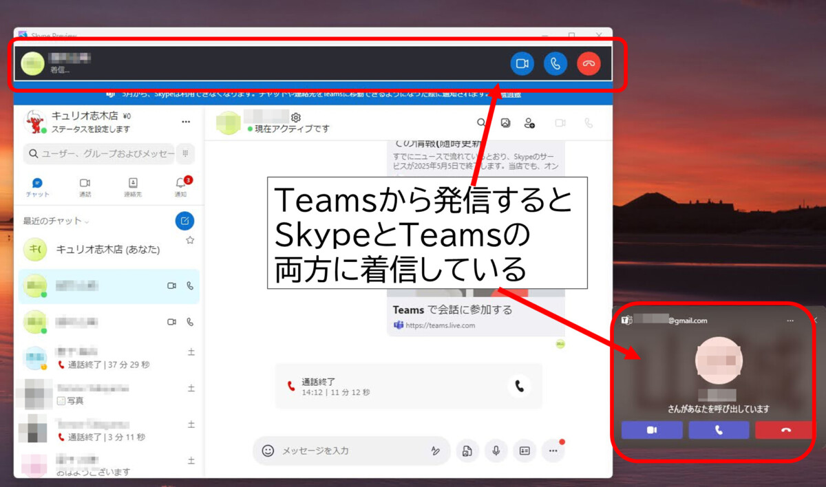The height and width of the screenshot is (487, 826).
Task: Open profile avatar of キュリオ志木店
Action: (34, 122)
